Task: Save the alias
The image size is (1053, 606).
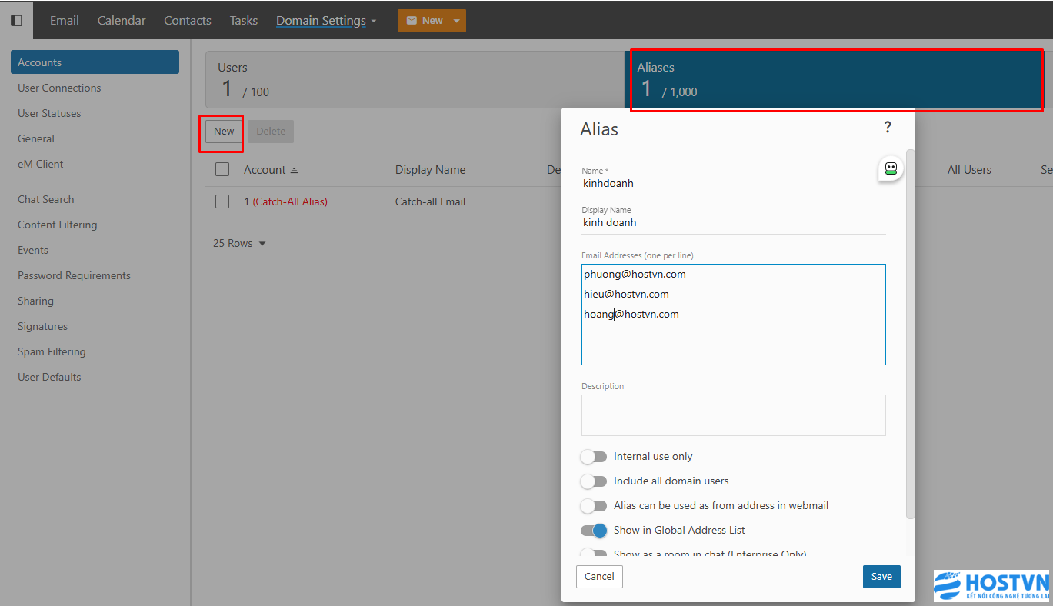Action: pos(881,577)
